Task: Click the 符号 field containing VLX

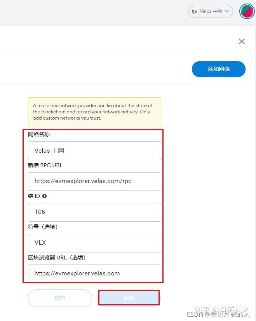Action: [94, 243]
